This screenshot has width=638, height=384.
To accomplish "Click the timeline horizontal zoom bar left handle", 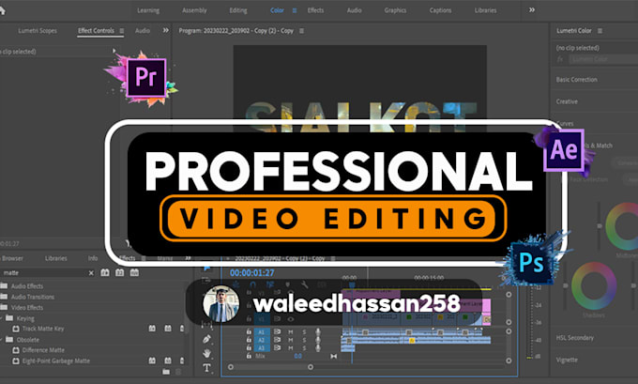I will pyautogui.click(x=231, y=367).
